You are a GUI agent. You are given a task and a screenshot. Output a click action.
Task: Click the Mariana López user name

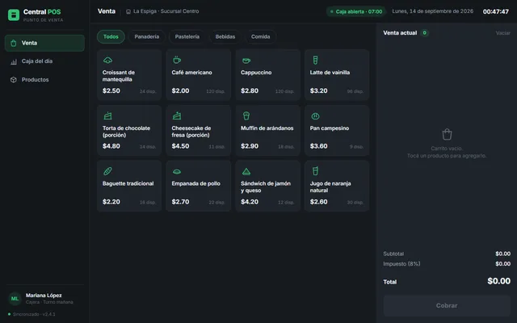click(x=44, y=296)
